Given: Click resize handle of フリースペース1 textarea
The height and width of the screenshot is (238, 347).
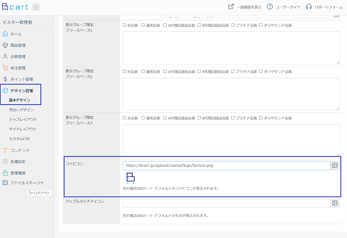Looking at the screenshot, I should 338,62.
